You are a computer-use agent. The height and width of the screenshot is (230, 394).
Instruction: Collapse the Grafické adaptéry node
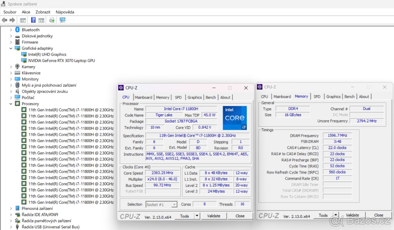click(11, 48)
